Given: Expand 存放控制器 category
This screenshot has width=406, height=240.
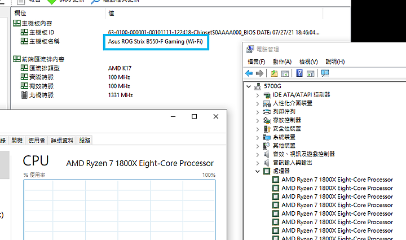Looking at the screenshot, I should 257,120.
